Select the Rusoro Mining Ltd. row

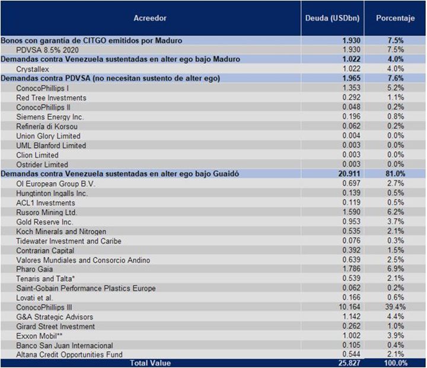click(x=47, y=212)
